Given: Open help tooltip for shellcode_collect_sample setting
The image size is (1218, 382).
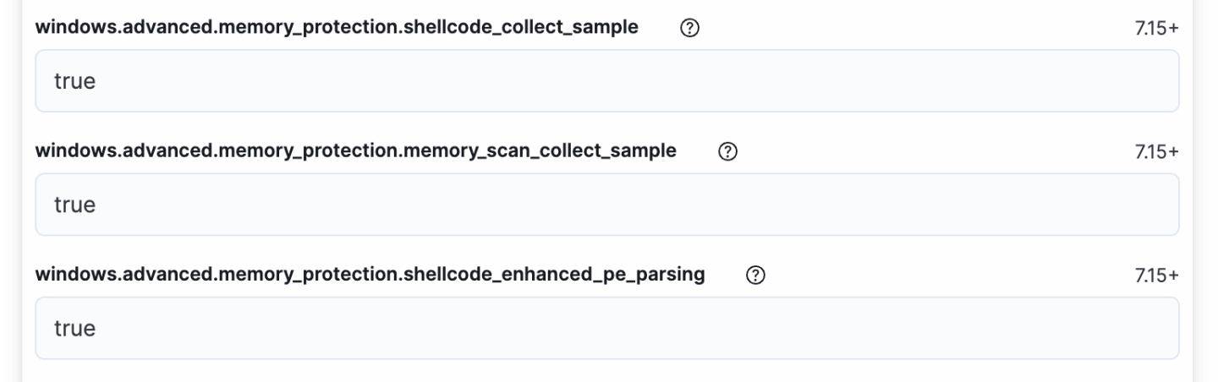Looking at the screenshot, I should [x=690, y=28].
